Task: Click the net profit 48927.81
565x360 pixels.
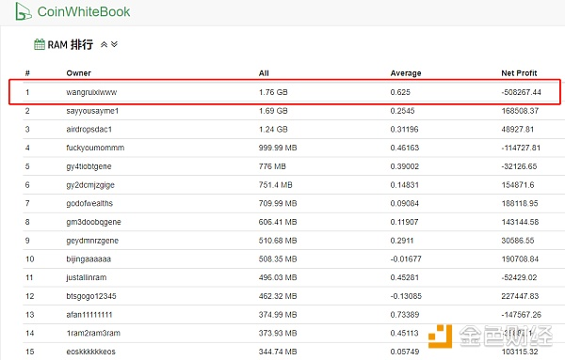Action: pos(518,129)
